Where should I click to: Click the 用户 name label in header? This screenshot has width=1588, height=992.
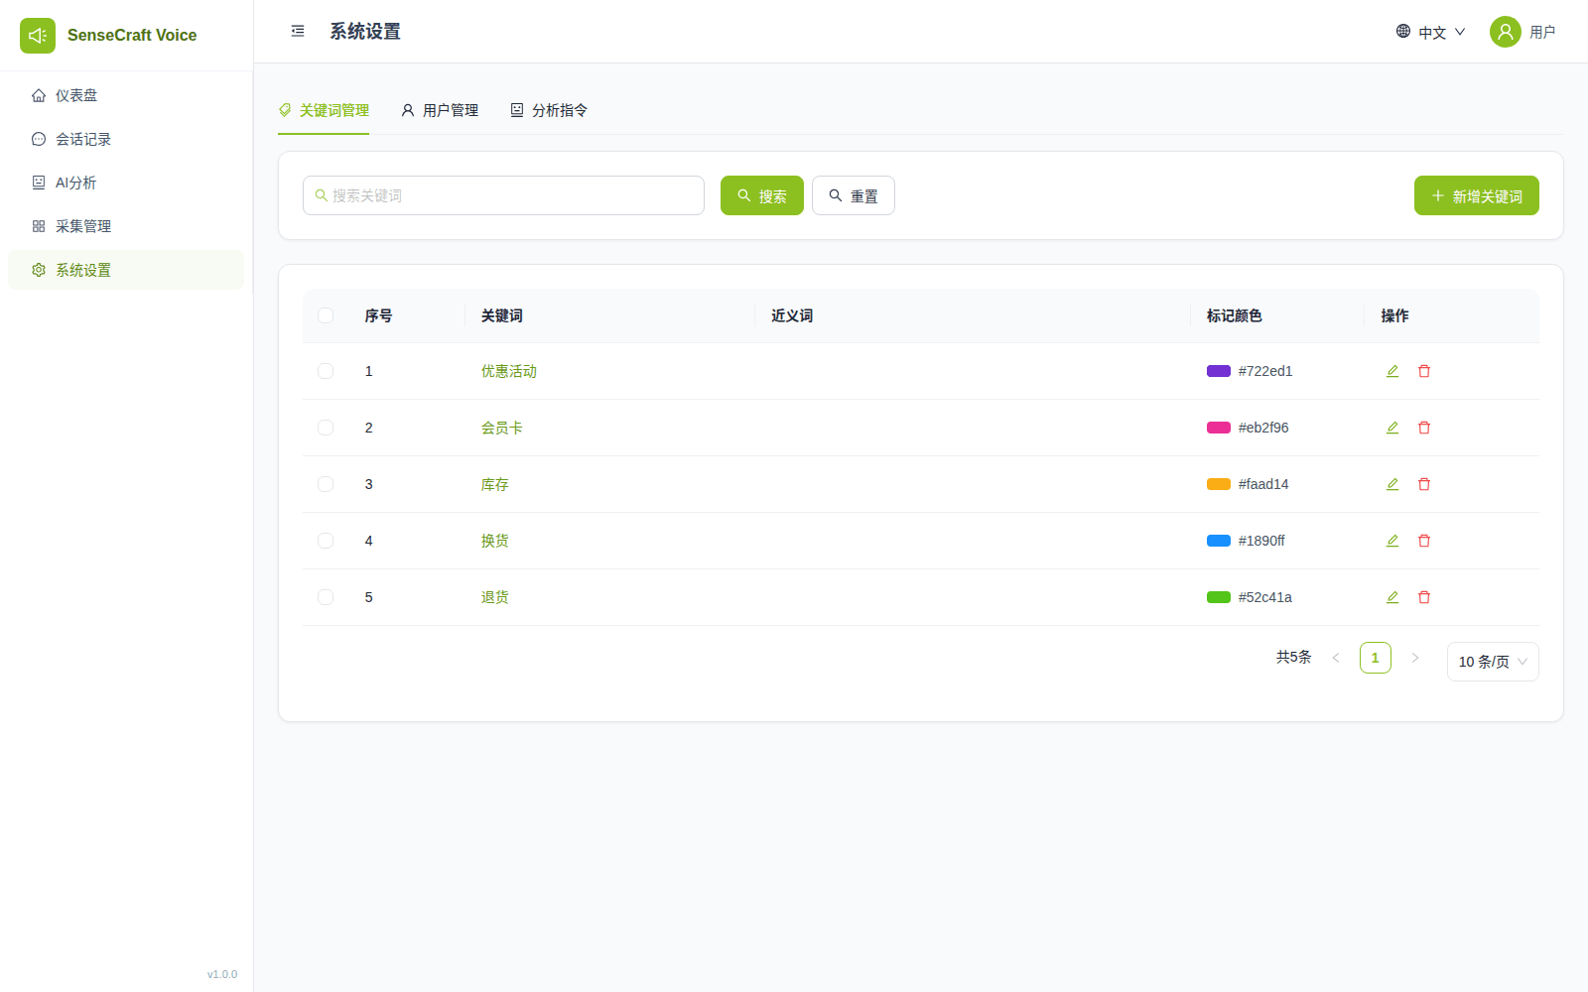(x=1542, y=32)
